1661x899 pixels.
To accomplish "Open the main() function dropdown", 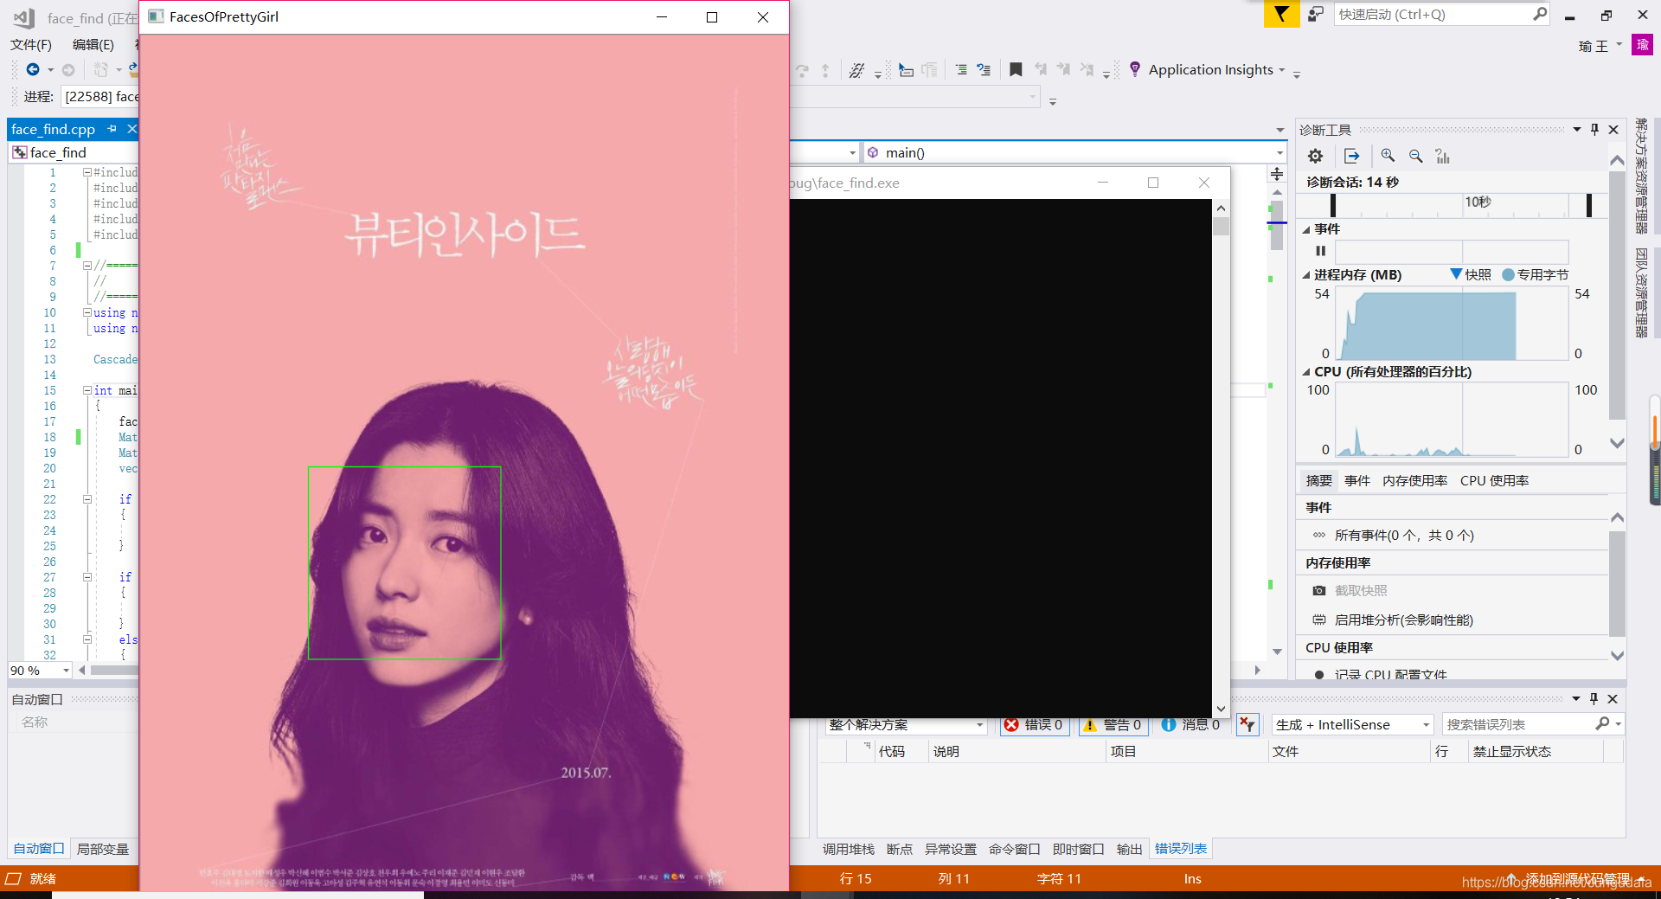I will tap(1279, 153).
